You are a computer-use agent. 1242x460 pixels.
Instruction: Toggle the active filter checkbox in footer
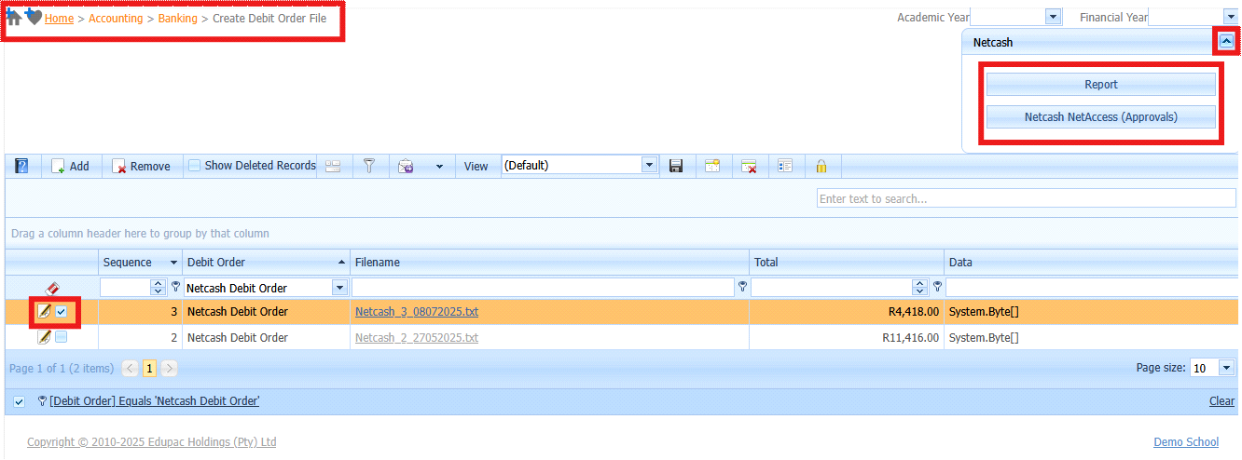[20, 401]
